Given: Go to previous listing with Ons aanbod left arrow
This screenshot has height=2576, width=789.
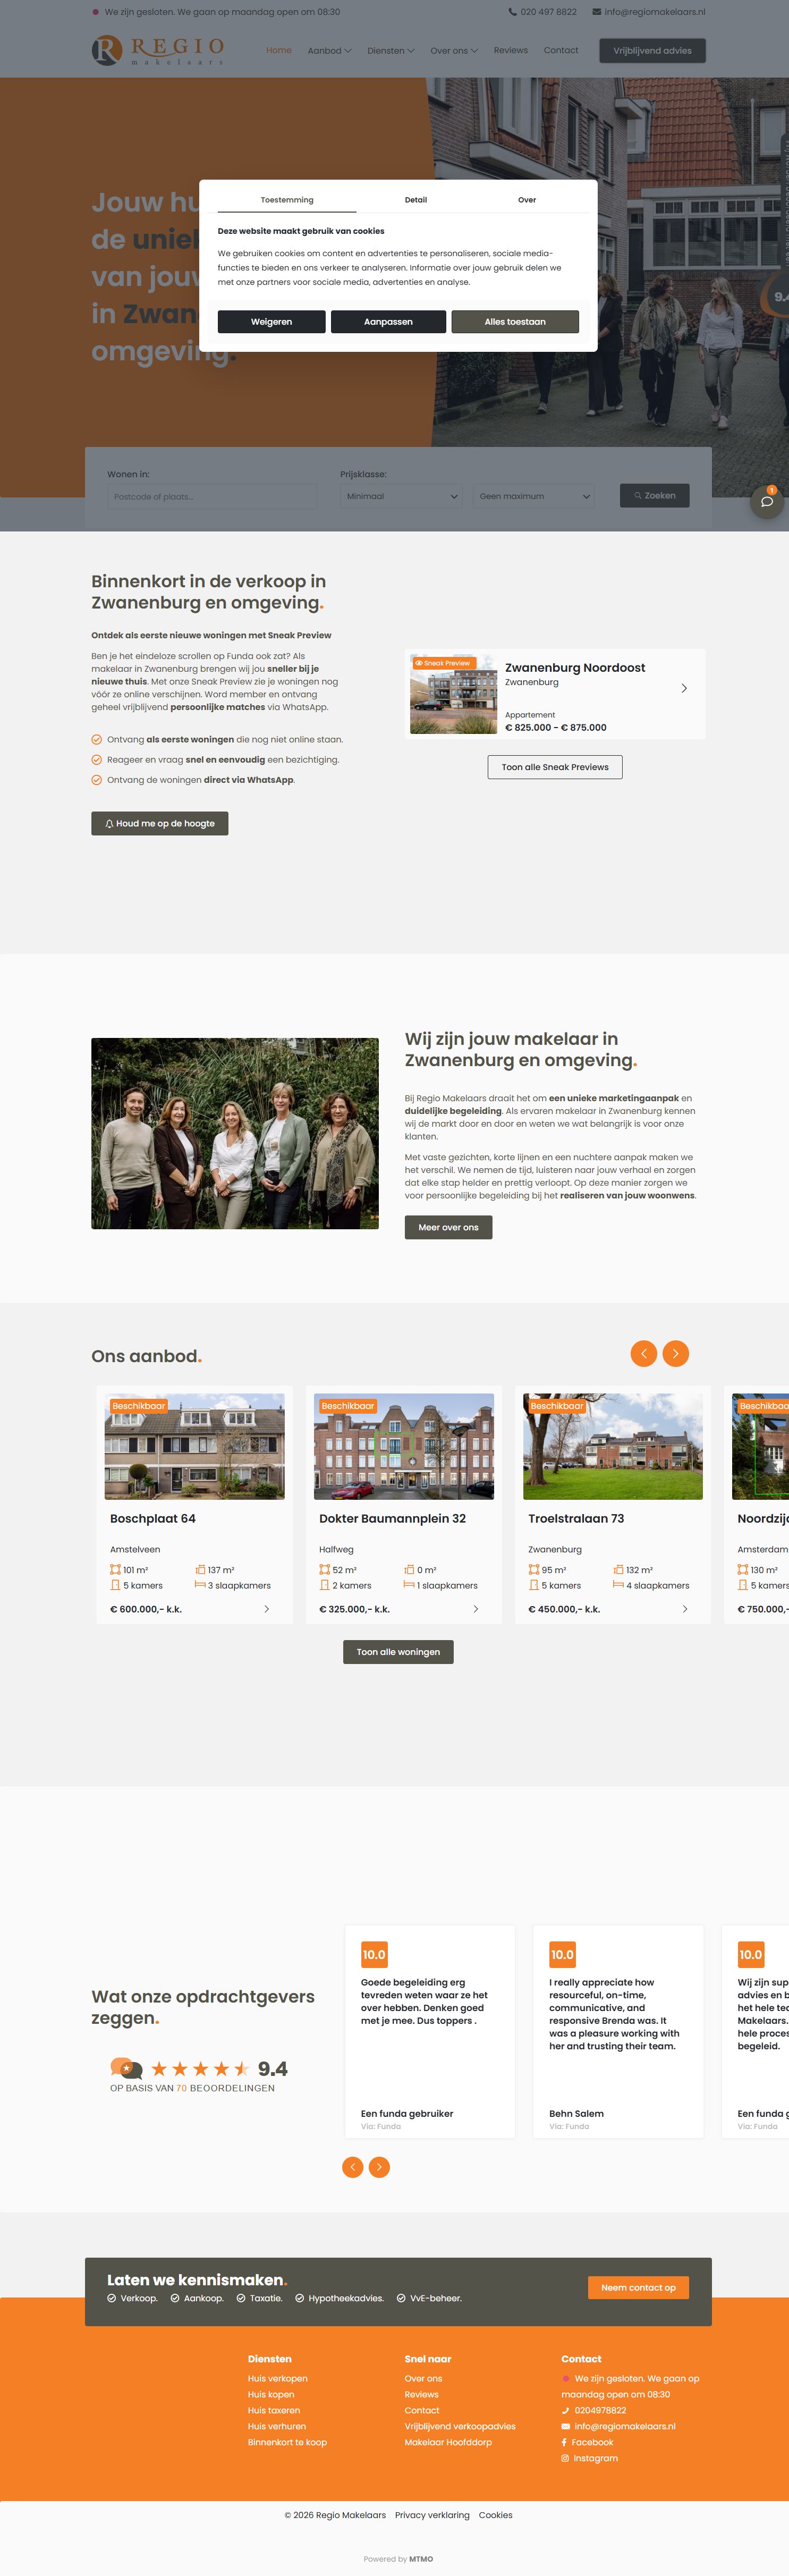Looking at the screenshot, I should point(644,1353).
